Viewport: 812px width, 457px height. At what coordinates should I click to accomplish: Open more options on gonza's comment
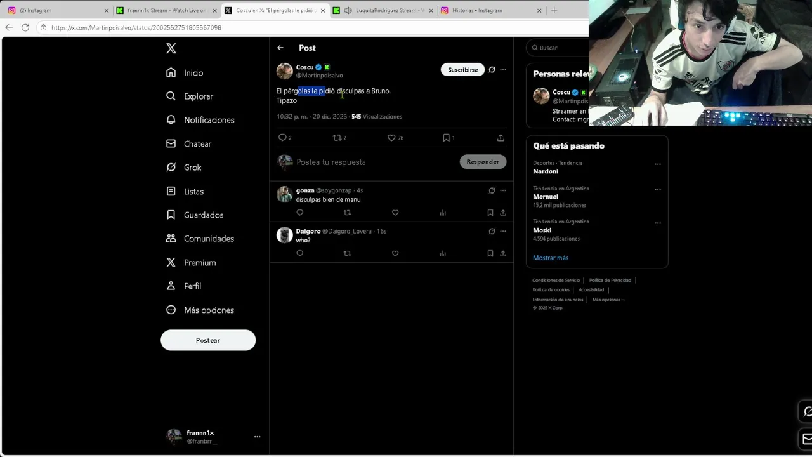point(503,190)
